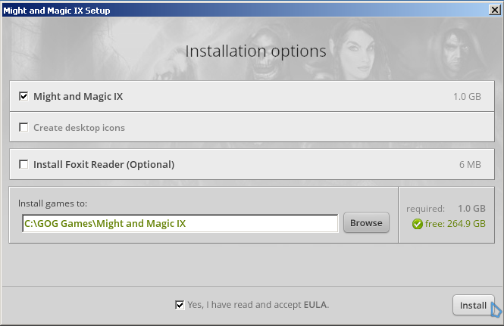Click 'Yes, I have read and accept' text
Screen dimensions: 504x326
tap(245, 305)
